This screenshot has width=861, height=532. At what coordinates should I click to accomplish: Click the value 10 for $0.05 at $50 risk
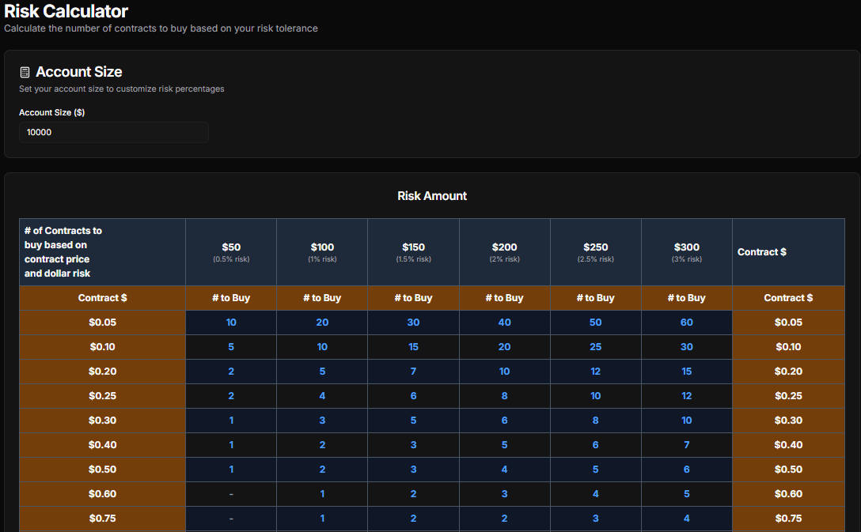(x=230, y=322)
